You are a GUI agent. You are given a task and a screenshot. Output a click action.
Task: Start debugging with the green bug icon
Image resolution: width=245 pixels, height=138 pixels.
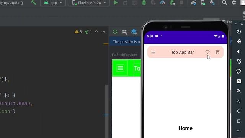click(144, 3)
